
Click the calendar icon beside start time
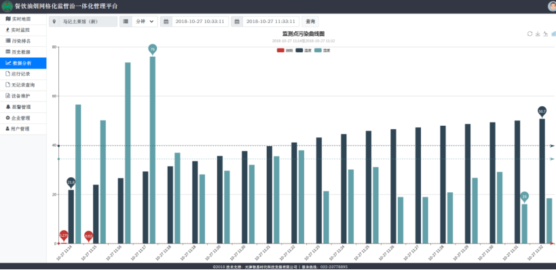(x=166, y=22)
